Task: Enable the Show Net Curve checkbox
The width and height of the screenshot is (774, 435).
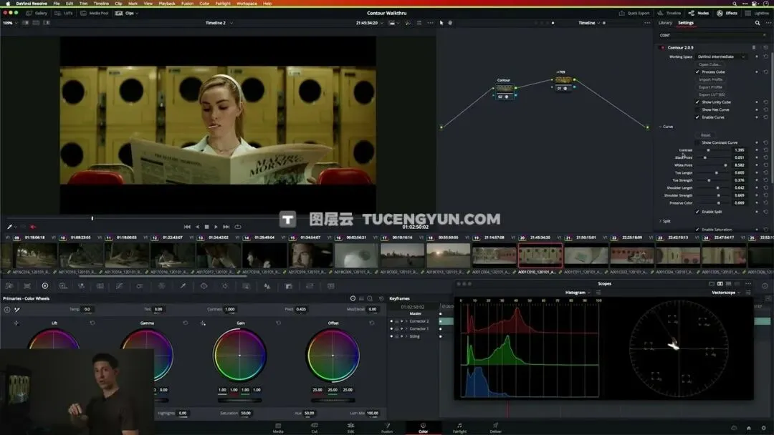Action: [697, 110]
